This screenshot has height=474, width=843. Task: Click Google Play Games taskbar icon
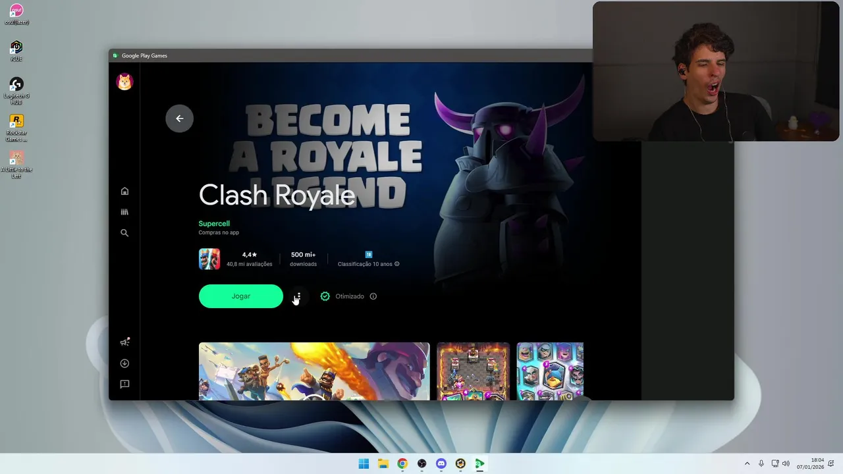480,463
